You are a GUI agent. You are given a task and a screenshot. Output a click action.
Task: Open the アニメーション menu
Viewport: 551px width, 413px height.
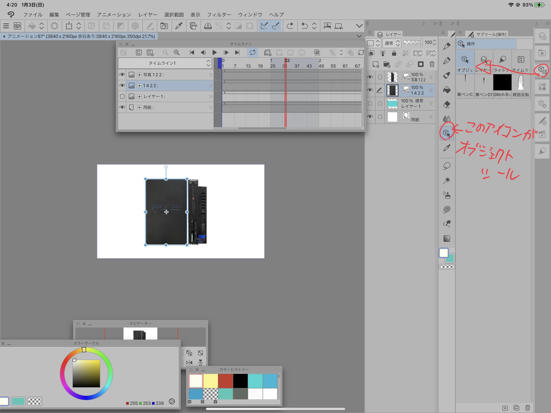pyautogui.click(x=114, y=15)
